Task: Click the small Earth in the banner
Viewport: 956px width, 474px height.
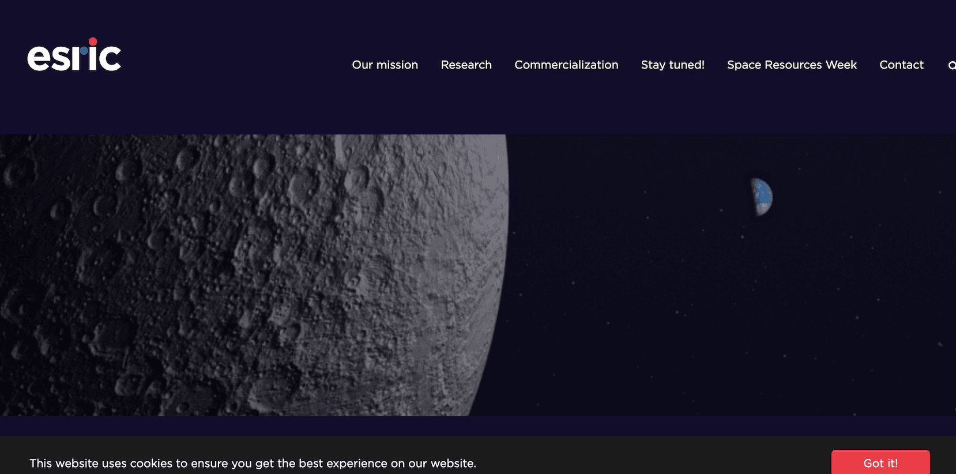Action: [x=762, y=197]
